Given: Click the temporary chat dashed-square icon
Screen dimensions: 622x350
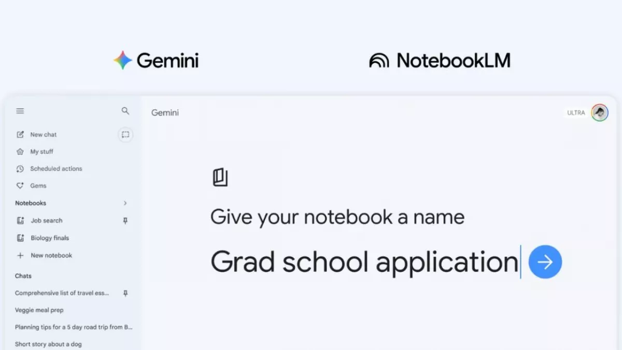Looking at the screenshot, I should coord(125,135).
